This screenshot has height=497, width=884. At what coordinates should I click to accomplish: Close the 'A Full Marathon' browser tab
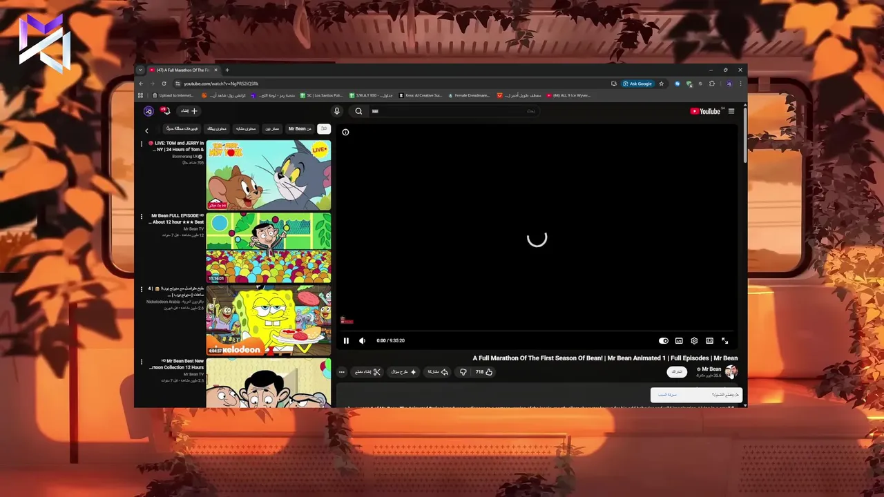(215, 70)
